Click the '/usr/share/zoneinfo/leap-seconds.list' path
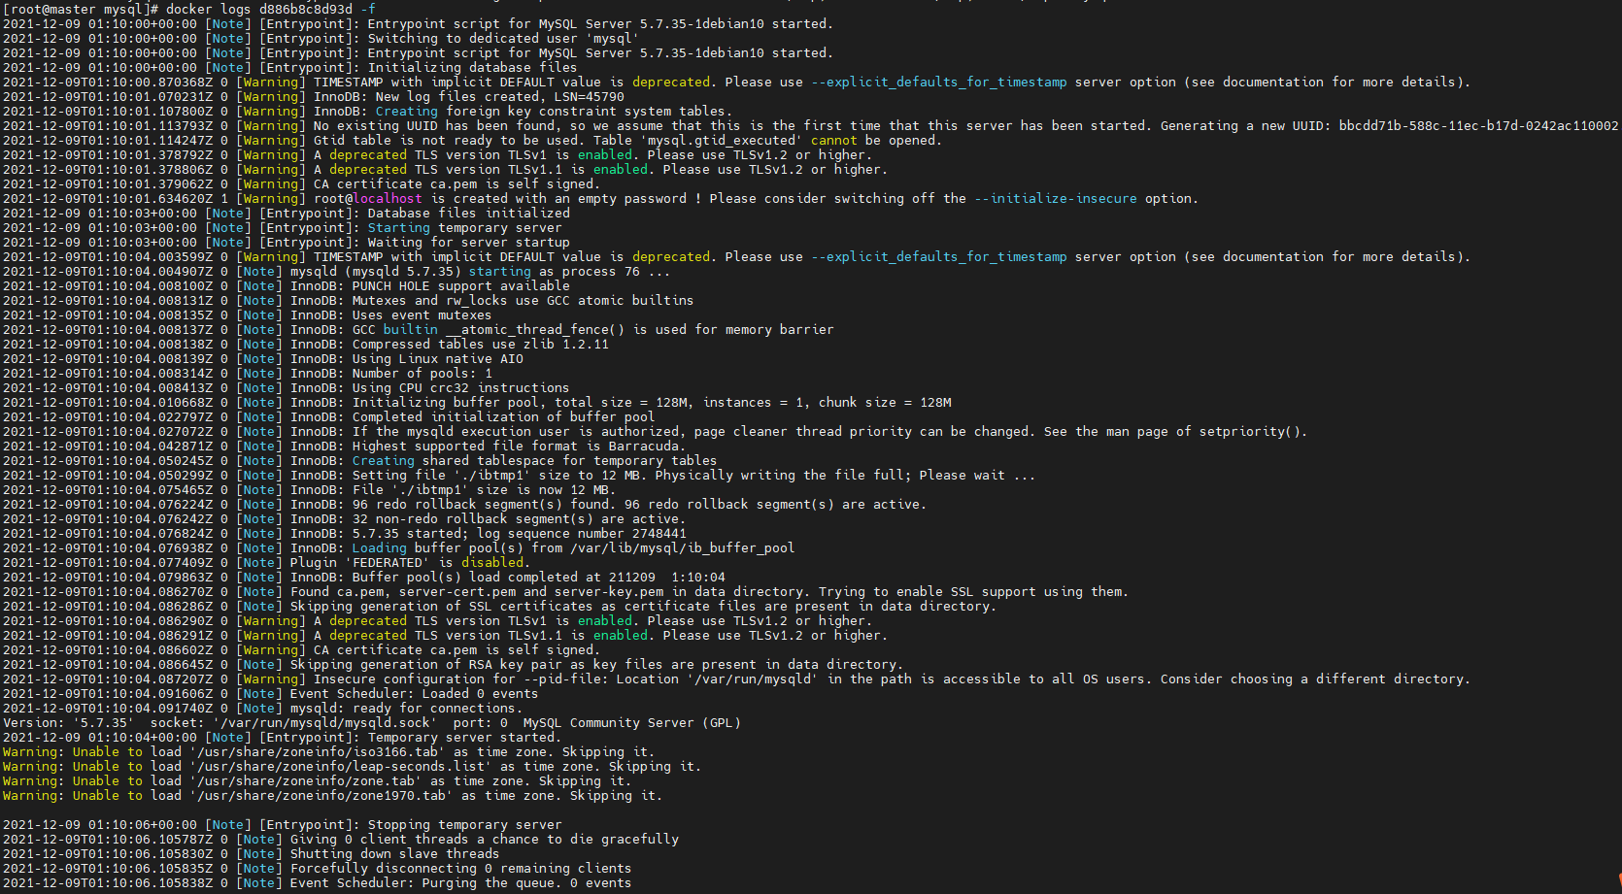 click(341, 766)
